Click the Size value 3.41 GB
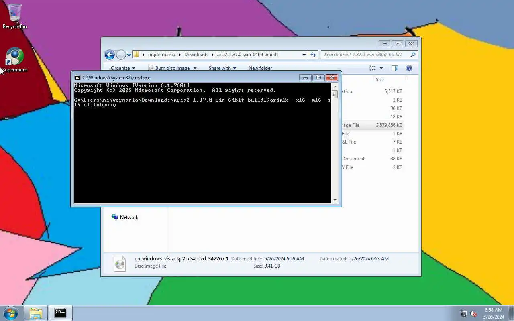 click(272, 266)
